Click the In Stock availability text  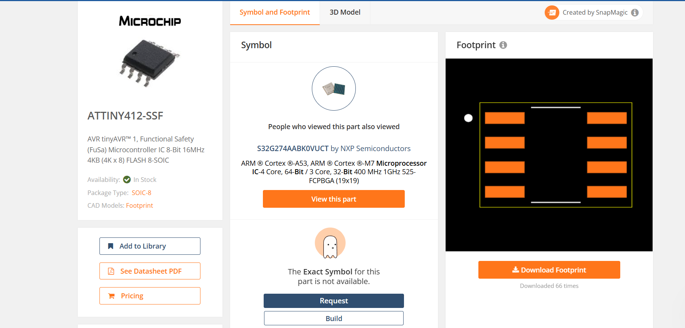145,180
